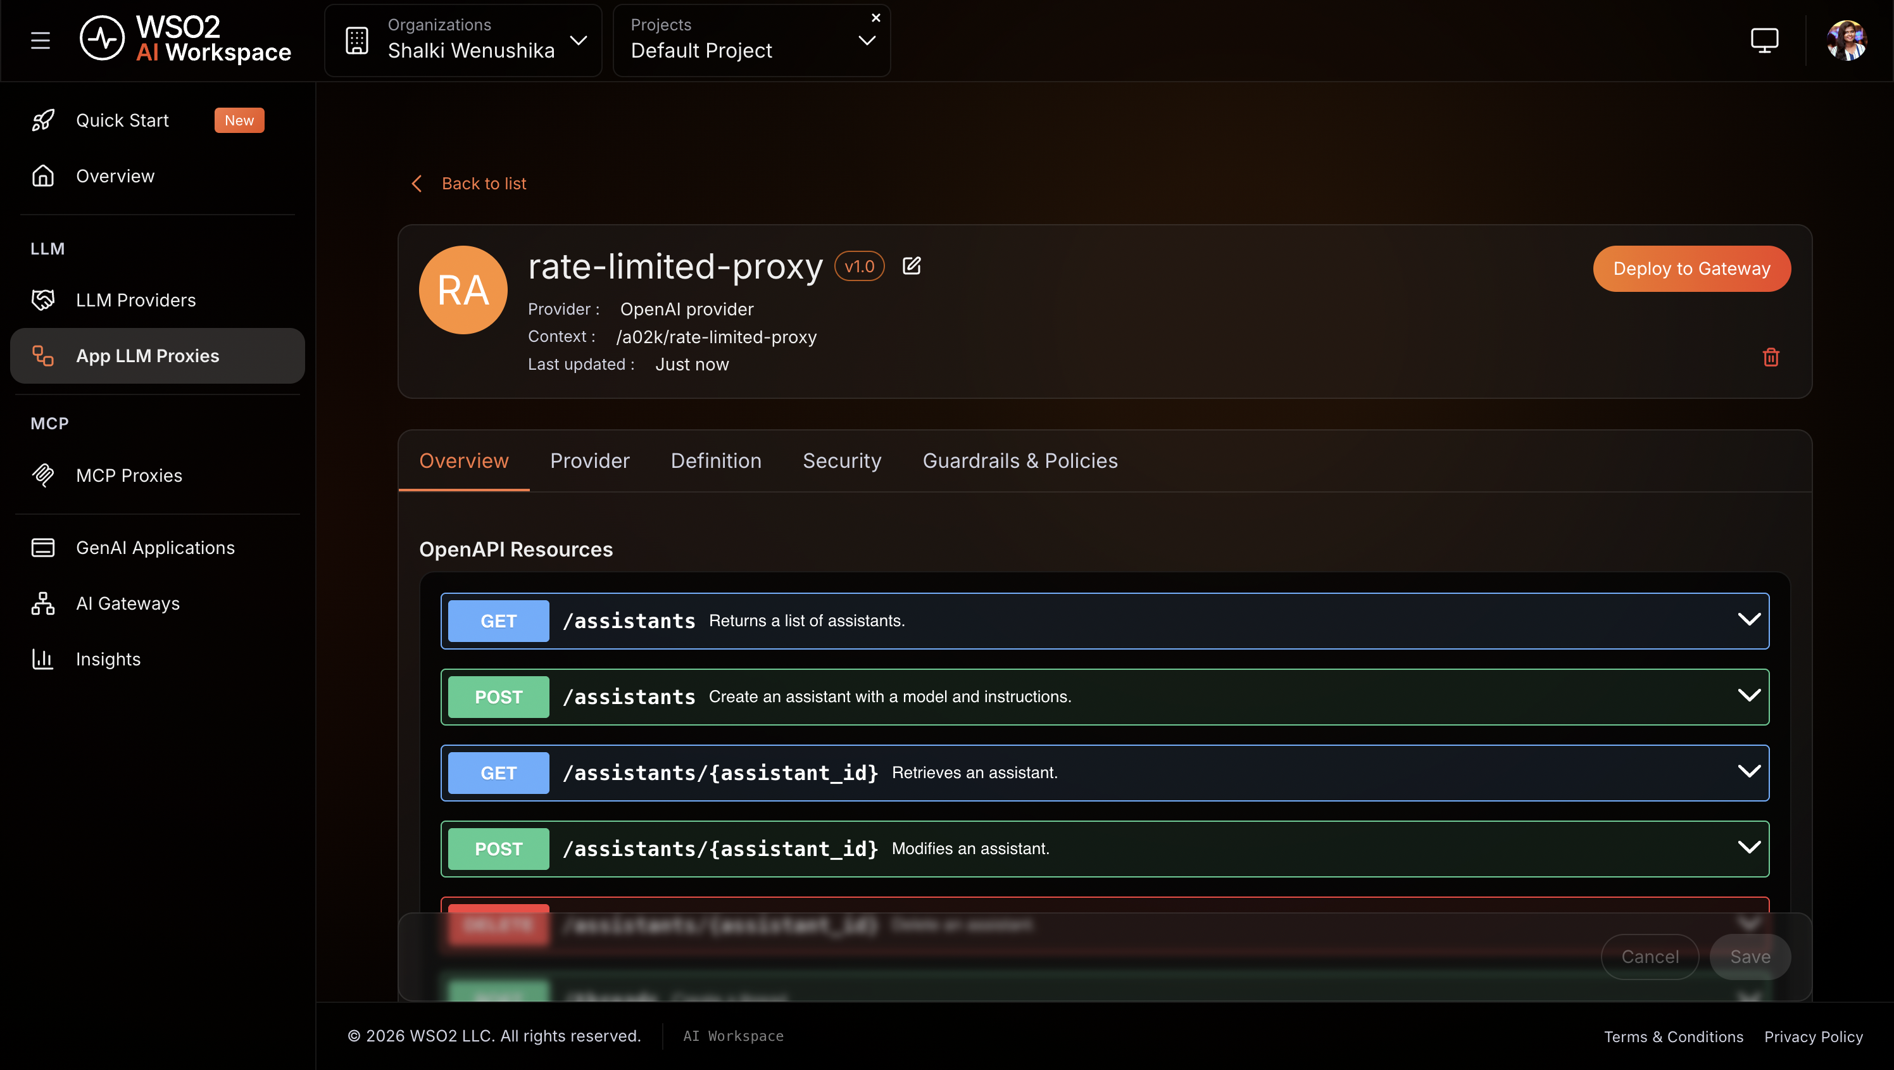Click the Quick Start rocket icon
Screen dimensions: 1894x1070
coord(42,120)
